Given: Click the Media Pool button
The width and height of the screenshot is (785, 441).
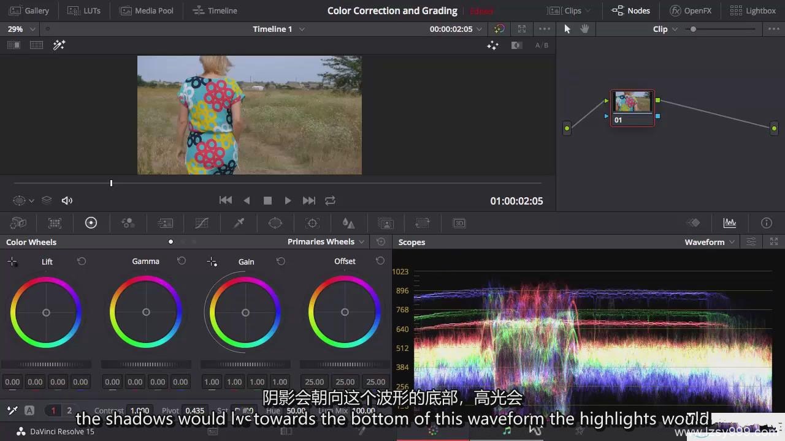Looking at the screenshot, I should [x=146, y=10].
